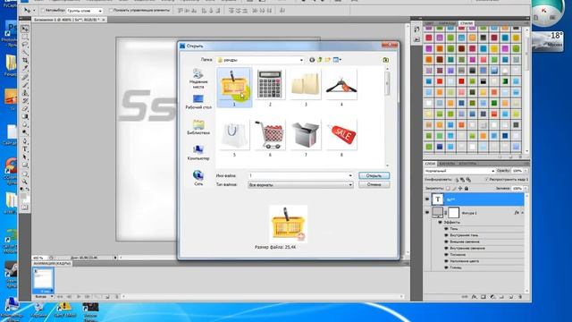Open the folder path dropdown in Open dialog
Image resolution: width=572 pixels, height=322 pixels.
tap(301, 60)
